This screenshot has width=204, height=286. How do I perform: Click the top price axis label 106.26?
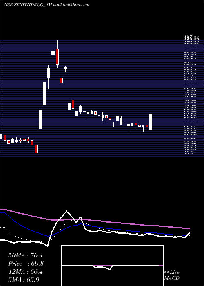click(192, 38)
